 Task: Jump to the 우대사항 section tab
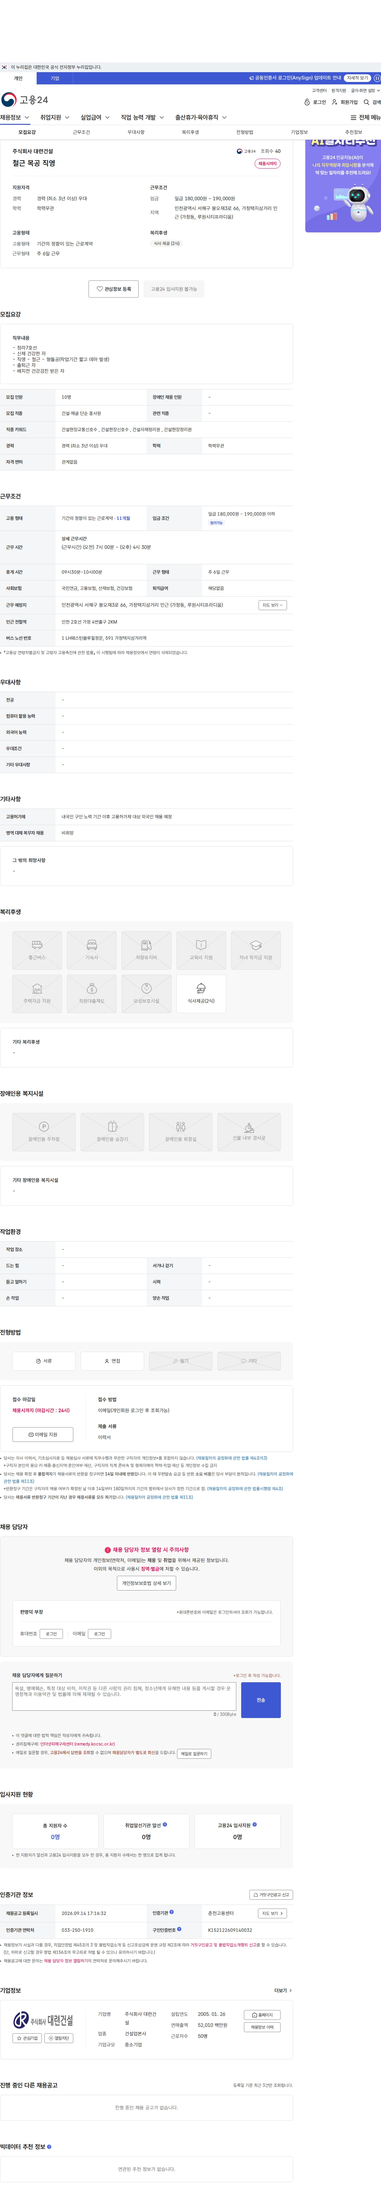coord(136,132)
